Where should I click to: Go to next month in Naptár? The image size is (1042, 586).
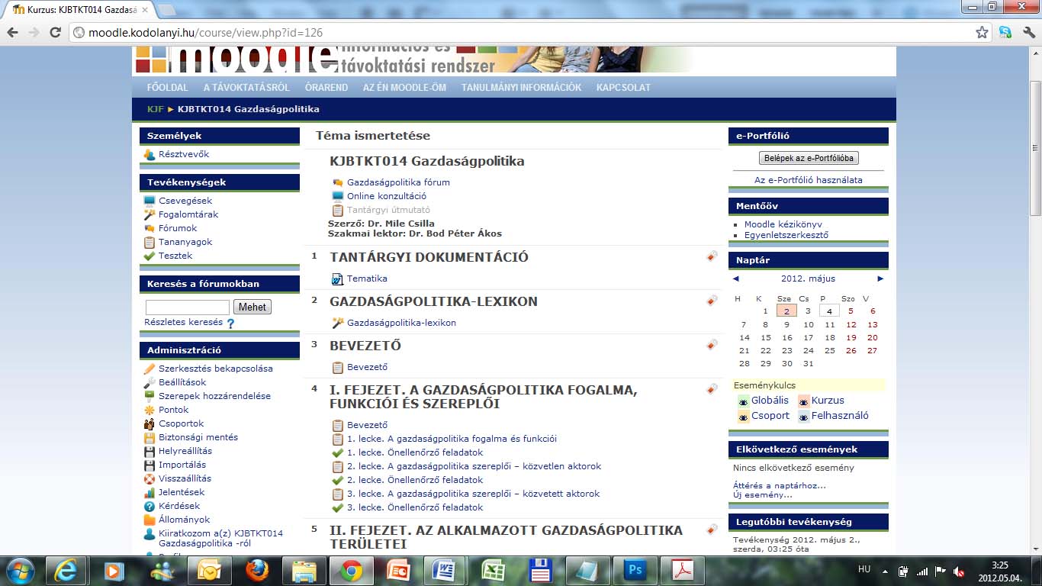point(880,279)
